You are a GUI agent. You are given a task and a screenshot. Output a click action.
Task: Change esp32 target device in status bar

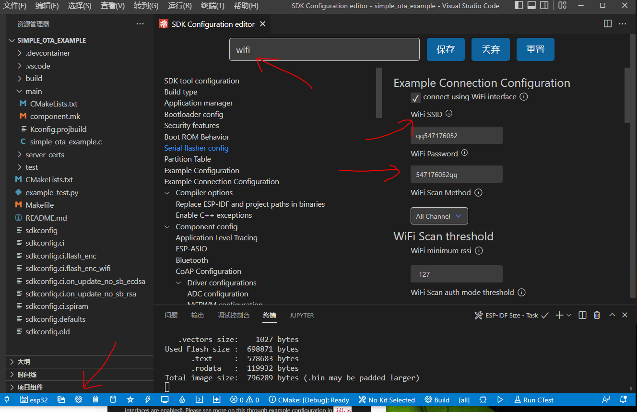click(x=34, y=400)
